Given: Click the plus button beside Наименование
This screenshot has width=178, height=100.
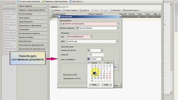Looking at the screenshot, I should (x=63, y=24).
